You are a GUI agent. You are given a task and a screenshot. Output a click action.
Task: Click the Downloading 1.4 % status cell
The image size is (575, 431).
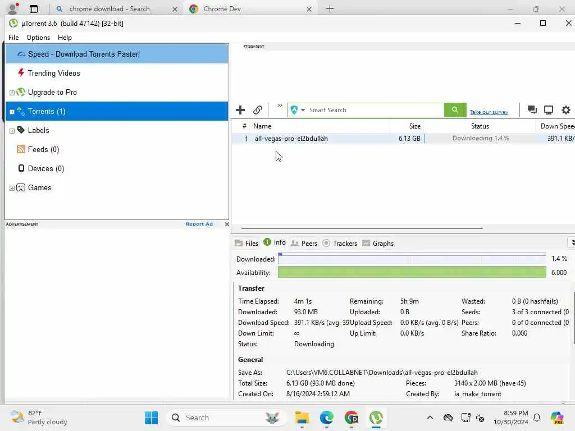point(481,138)
